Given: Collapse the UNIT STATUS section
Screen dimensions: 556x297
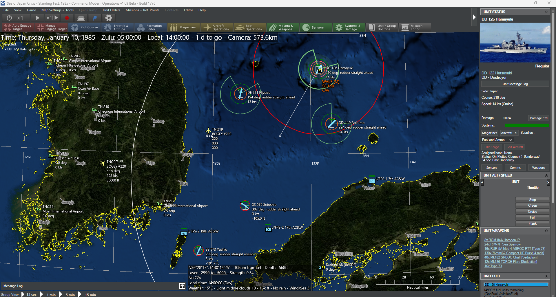Looking at the screenshot, I should [546, 12].
